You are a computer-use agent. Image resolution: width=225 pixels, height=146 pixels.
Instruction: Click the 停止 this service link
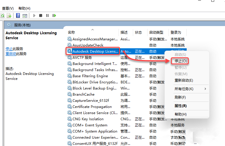point(9,49)
